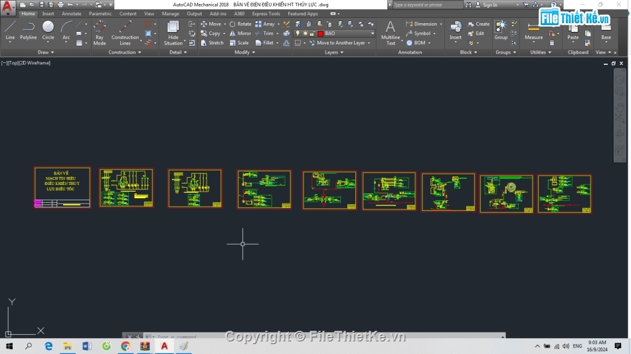Choose the Move tool
Image resolution: width=631 pixels, height=354 pixels.
pyautogui.click(x=211, y=24)
